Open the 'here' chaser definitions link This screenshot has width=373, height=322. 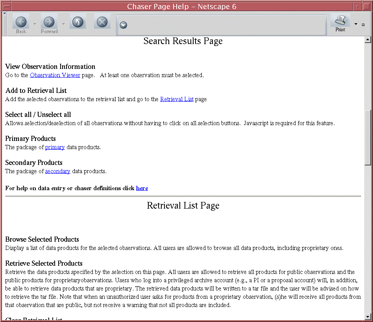tap(142, 188)
